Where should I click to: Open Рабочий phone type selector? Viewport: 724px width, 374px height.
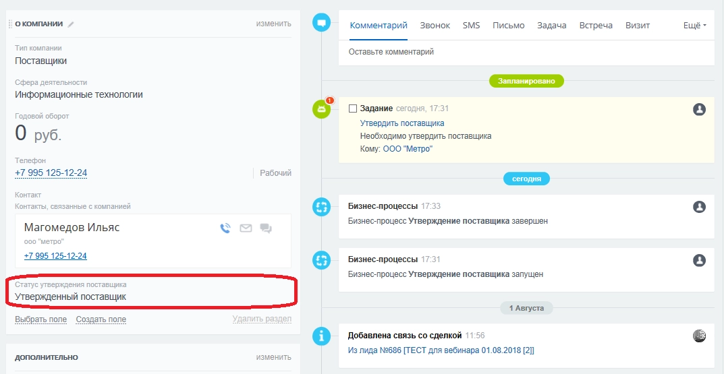276,173
